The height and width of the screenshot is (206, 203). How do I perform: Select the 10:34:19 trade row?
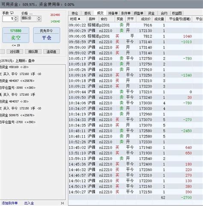[x=136, y=114]
